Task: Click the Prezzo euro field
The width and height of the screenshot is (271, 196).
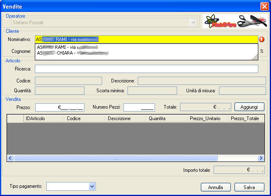Action: click(x=60, y=107)
